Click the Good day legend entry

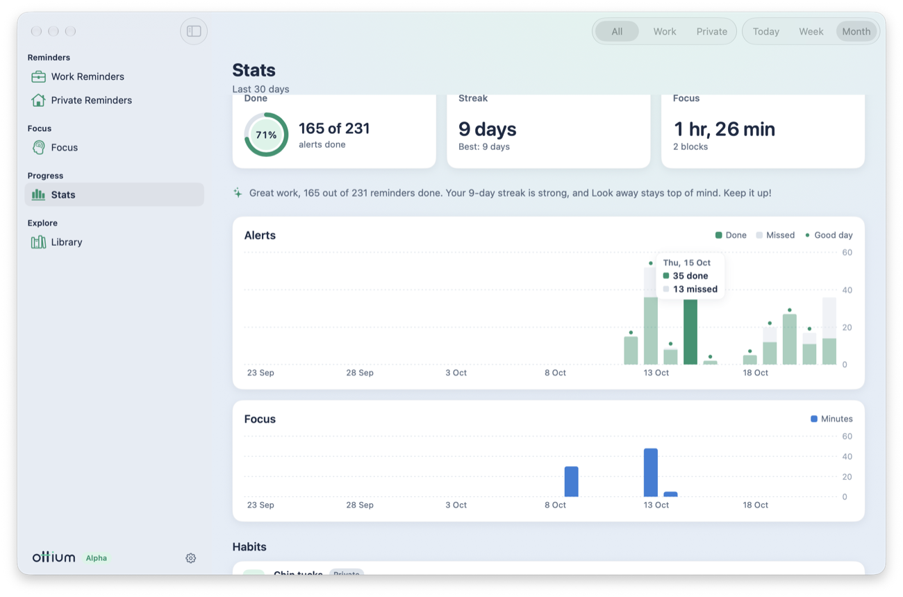point(829,235)
